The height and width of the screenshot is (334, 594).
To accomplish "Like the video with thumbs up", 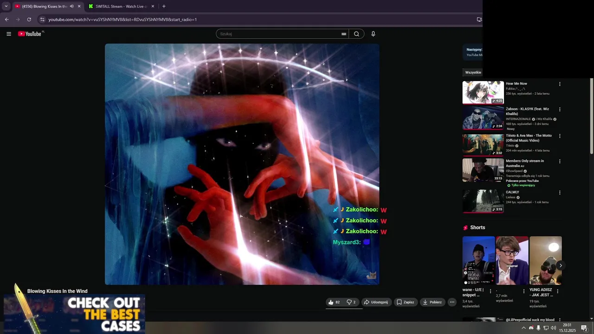I will (x=334, y=302).
